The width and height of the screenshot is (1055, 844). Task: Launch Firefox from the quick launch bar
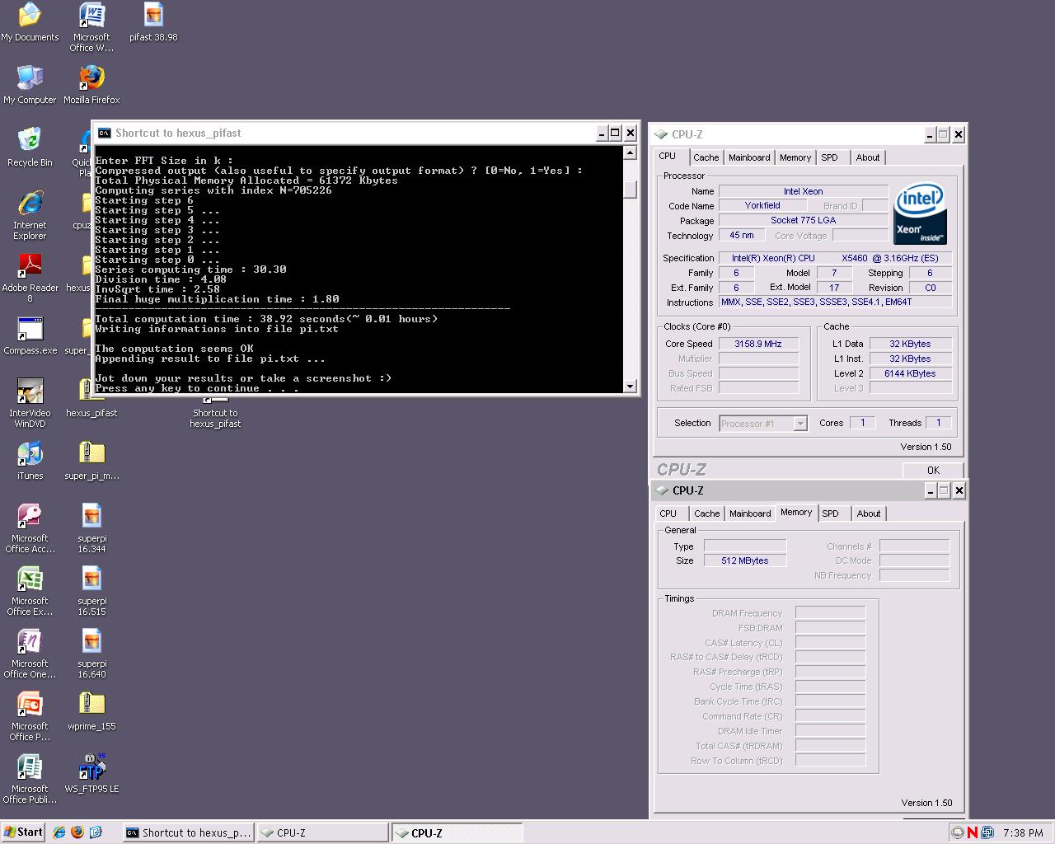(77, 832)
